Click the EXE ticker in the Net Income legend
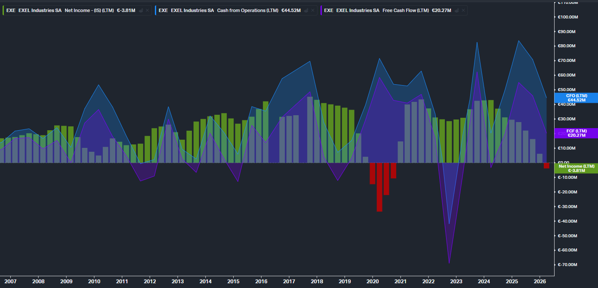This screenshot has width=598, height=288. click(10, 10)
